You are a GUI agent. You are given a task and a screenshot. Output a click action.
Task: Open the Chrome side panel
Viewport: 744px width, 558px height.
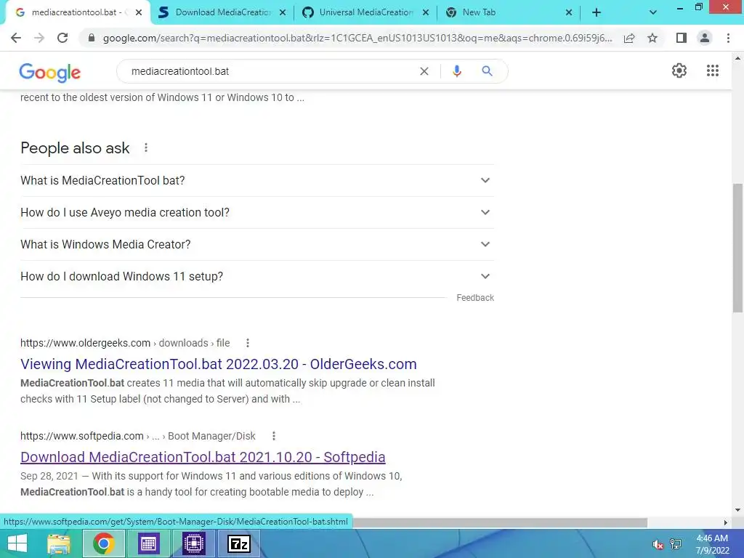pos(682,38)
